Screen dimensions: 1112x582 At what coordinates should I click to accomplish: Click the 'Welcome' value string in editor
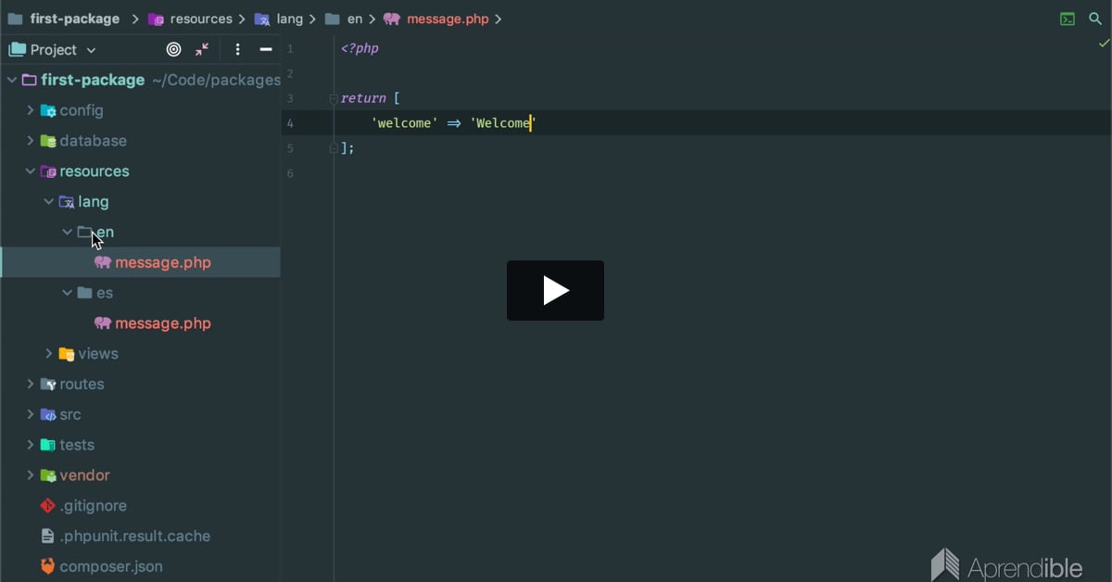pyautogui.click(x=503, y=123)
